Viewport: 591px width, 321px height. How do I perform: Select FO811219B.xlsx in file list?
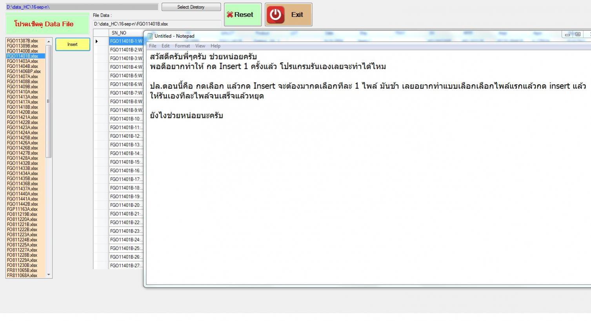coord(22,214)
